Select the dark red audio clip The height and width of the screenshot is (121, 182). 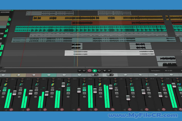click(118, 23)
